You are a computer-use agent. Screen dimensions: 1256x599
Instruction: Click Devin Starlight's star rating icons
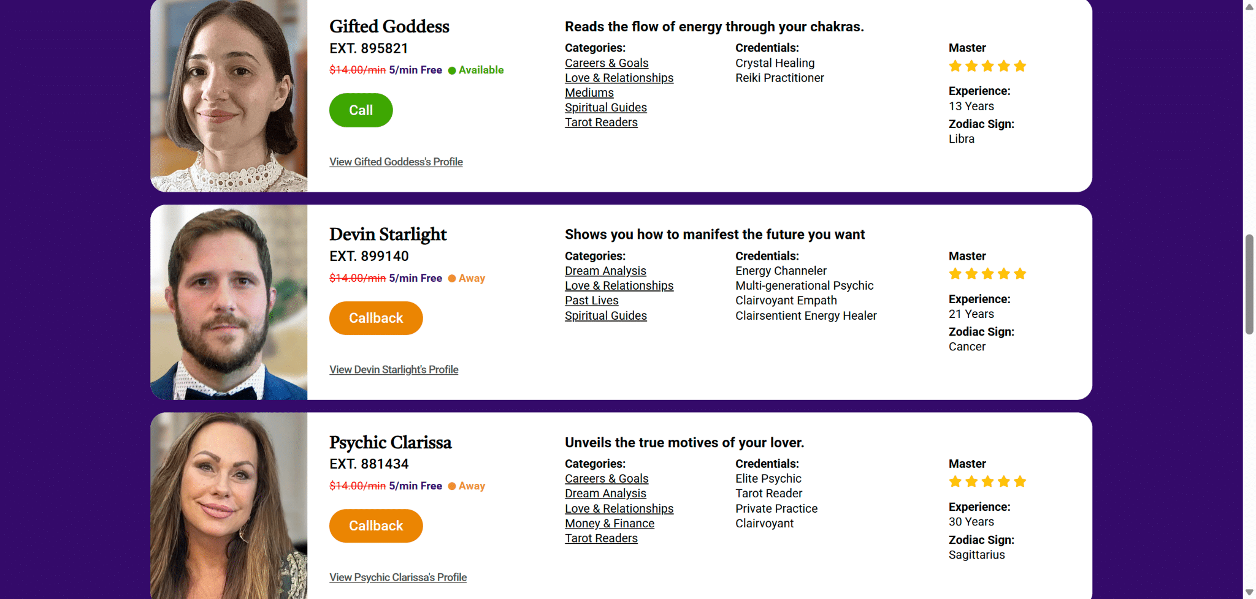[987, 273]
